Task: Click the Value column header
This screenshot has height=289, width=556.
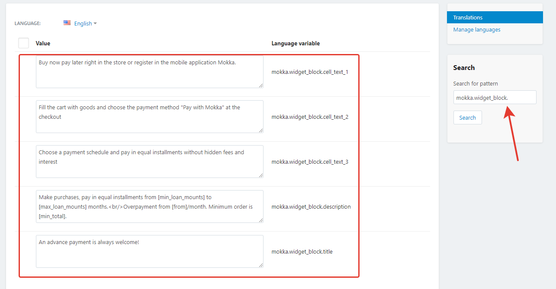Action: point(43,43)
